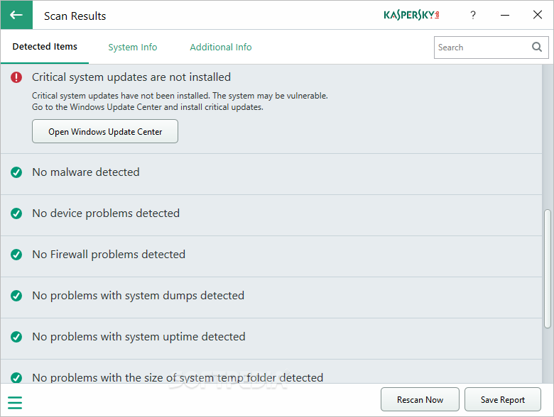Click green check next to No Firewall problems

click(x=16, y=255)
